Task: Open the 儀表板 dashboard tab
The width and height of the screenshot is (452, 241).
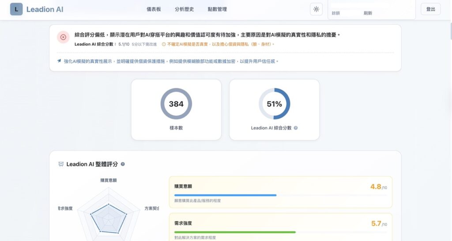Action: click(154, 9)
